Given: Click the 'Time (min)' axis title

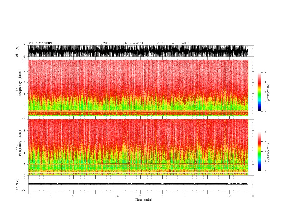Looking at the screenshot, I should tap(143, 200).
